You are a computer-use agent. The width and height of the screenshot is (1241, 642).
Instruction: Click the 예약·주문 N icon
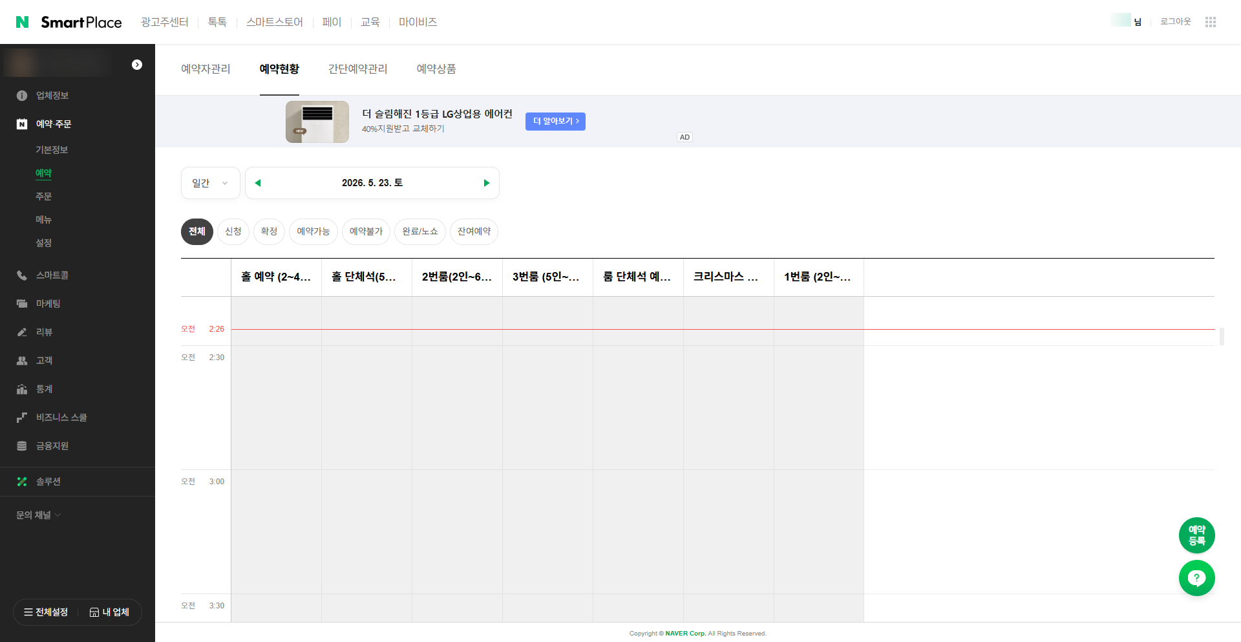click(22, 124)
